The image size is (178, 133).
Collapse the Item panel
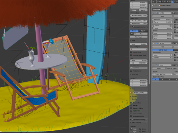click(x=131, y=89)
